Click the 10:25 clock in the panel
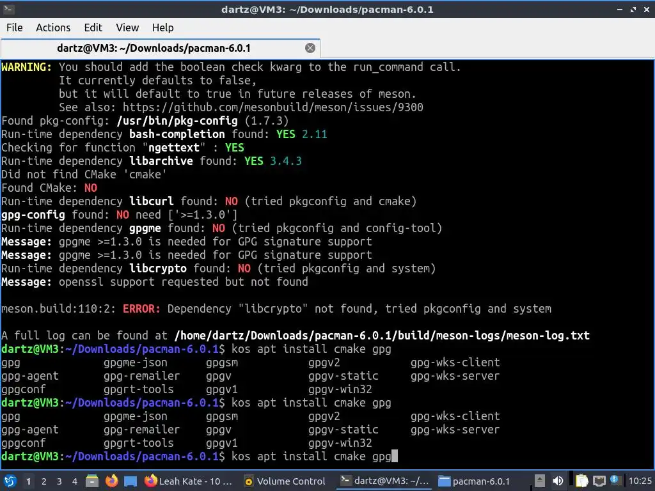Viewport: 655px width, 491px height. coord(640,481)
